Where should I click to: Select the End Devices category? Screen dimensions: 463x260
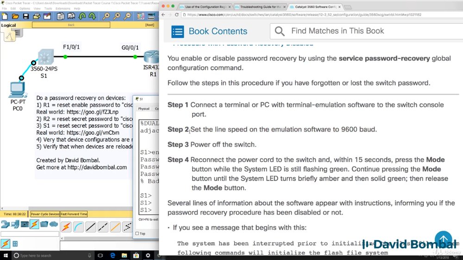tap(15, 224)
